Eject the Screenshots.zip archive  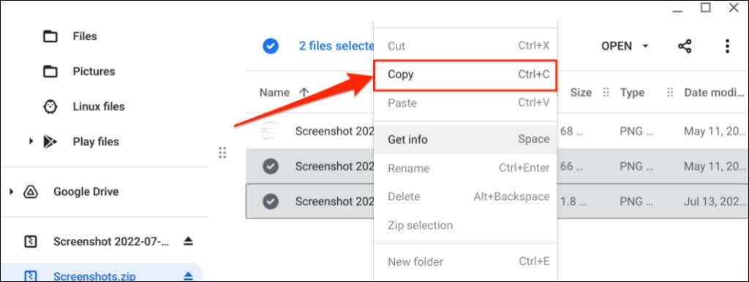(x=188, y=276)
